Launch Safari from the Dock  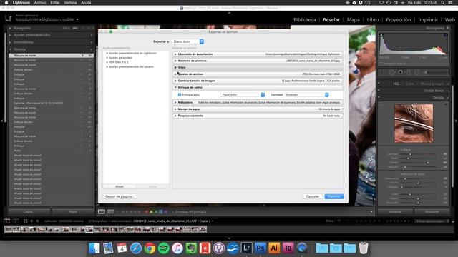pyautogui.click(x=136, y=248)
